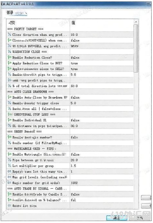The image size is (153, 223).
Task: Click the value 1 of Repeat same lot row
Action: click(71, 172)
